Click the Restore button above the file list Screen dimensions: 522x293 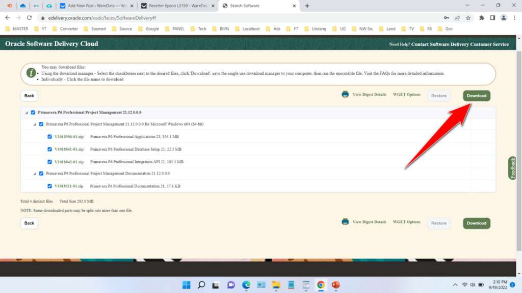coord(439,96)
